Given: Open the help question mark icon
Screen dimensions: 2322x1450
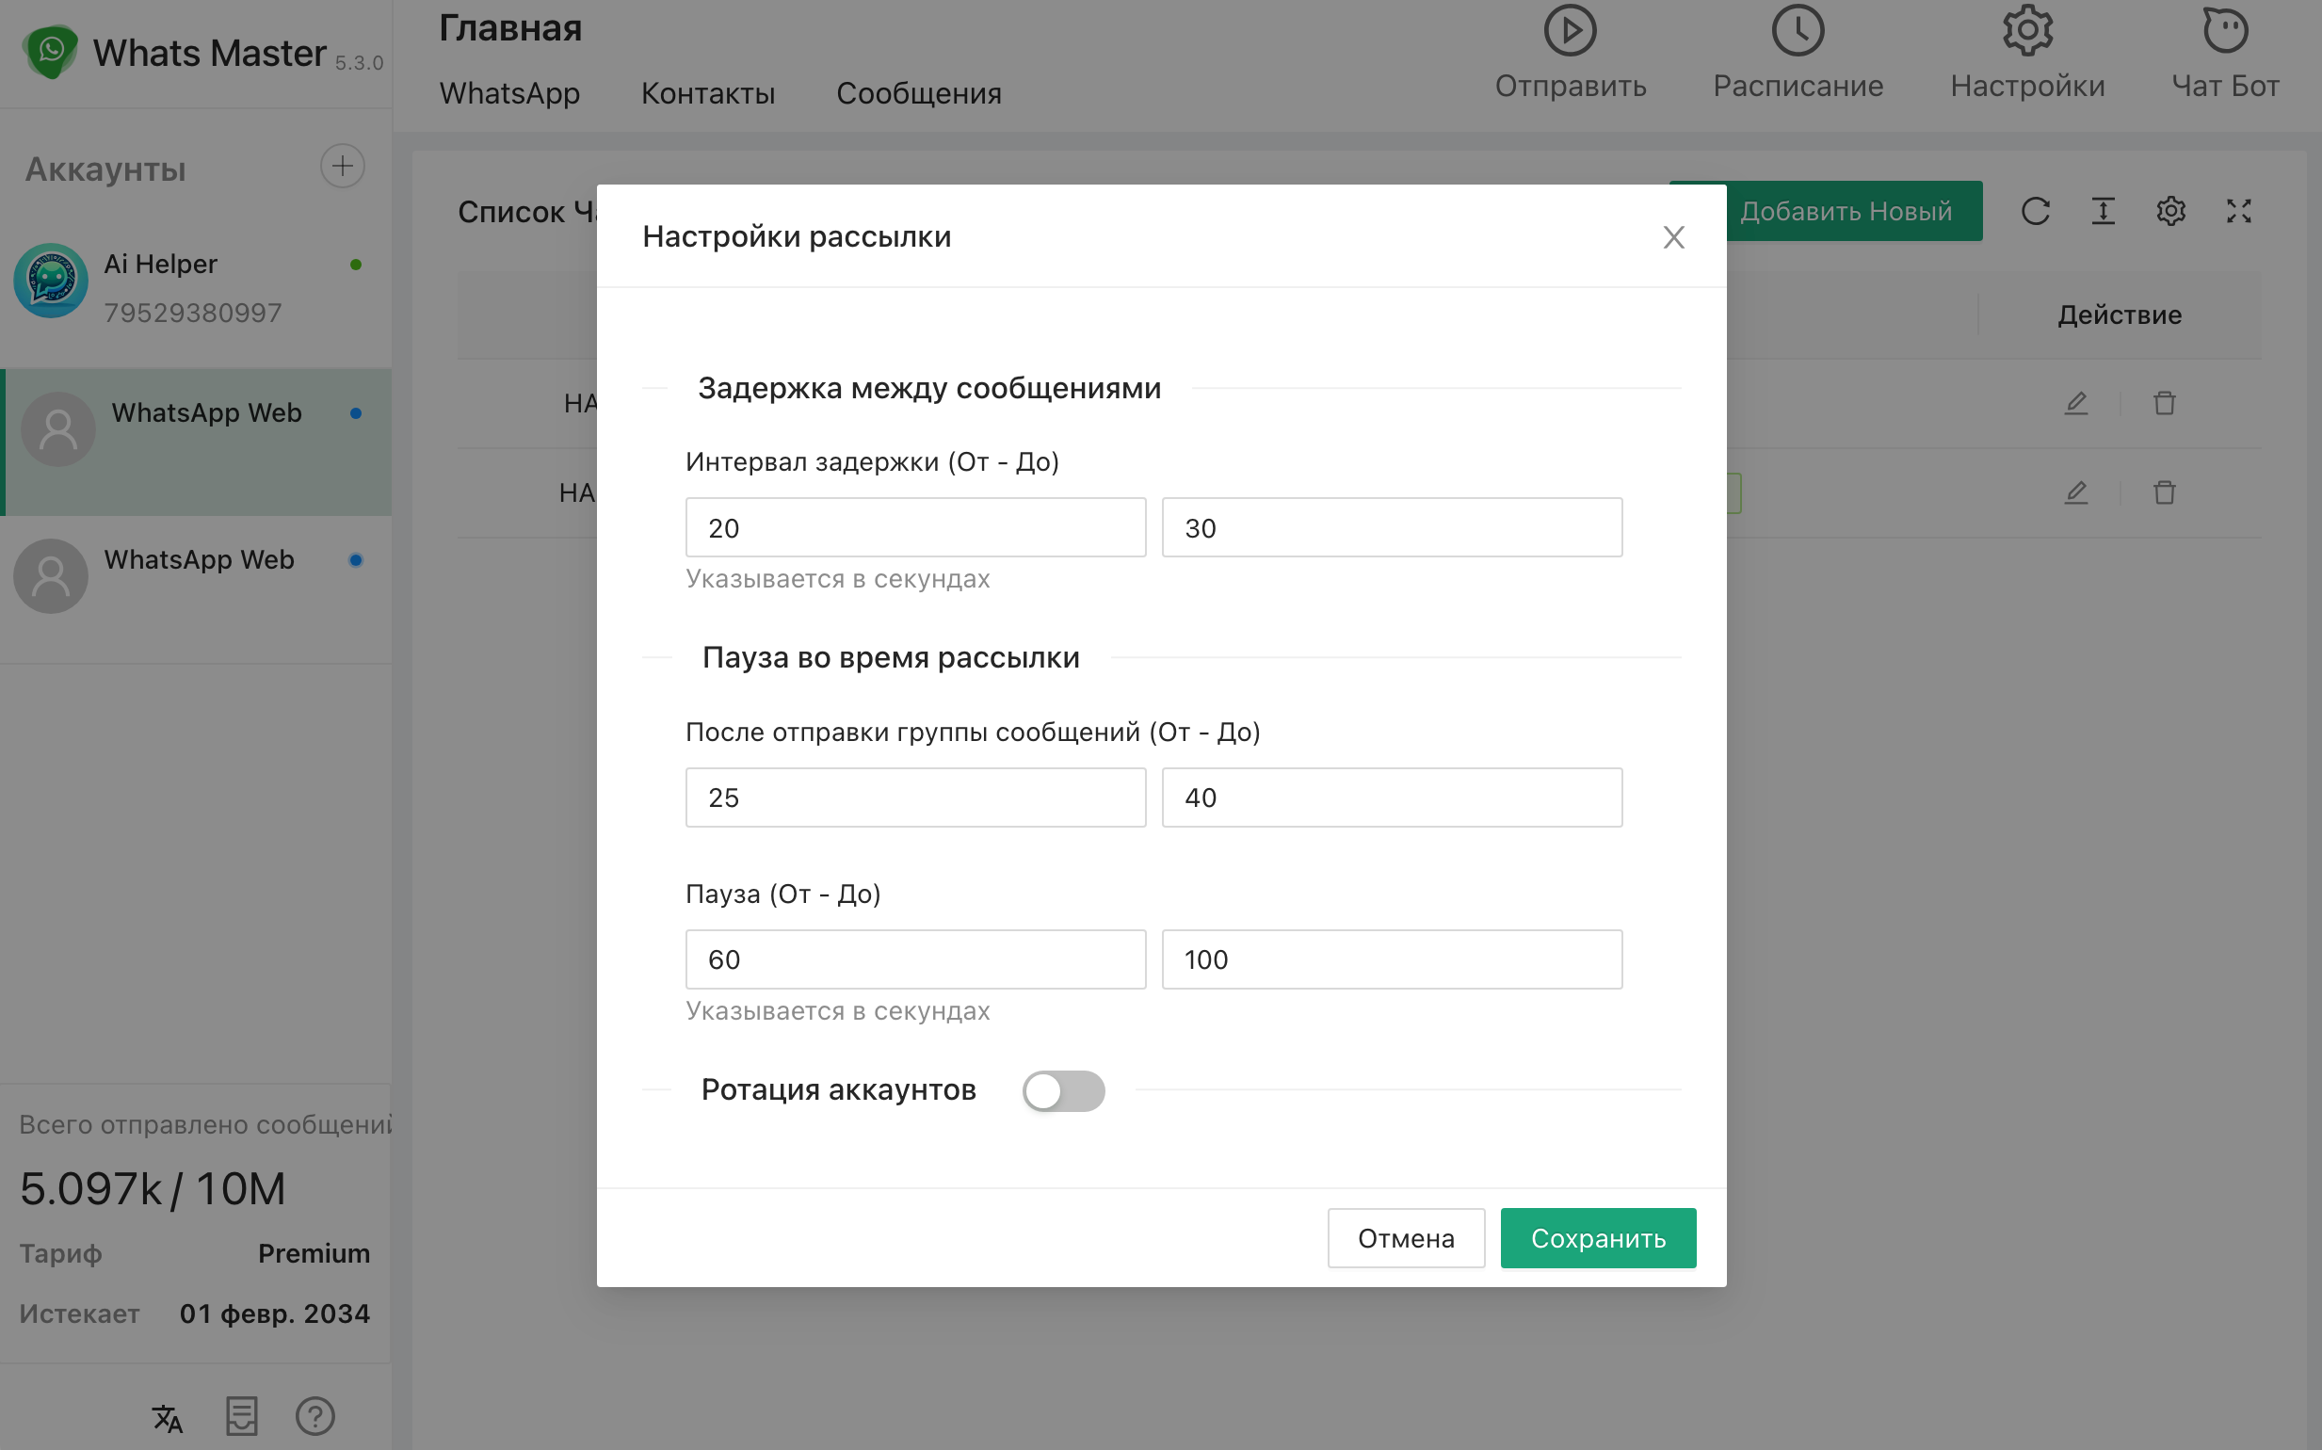Looking at the screenshot, I should [x=314, y=1416].
